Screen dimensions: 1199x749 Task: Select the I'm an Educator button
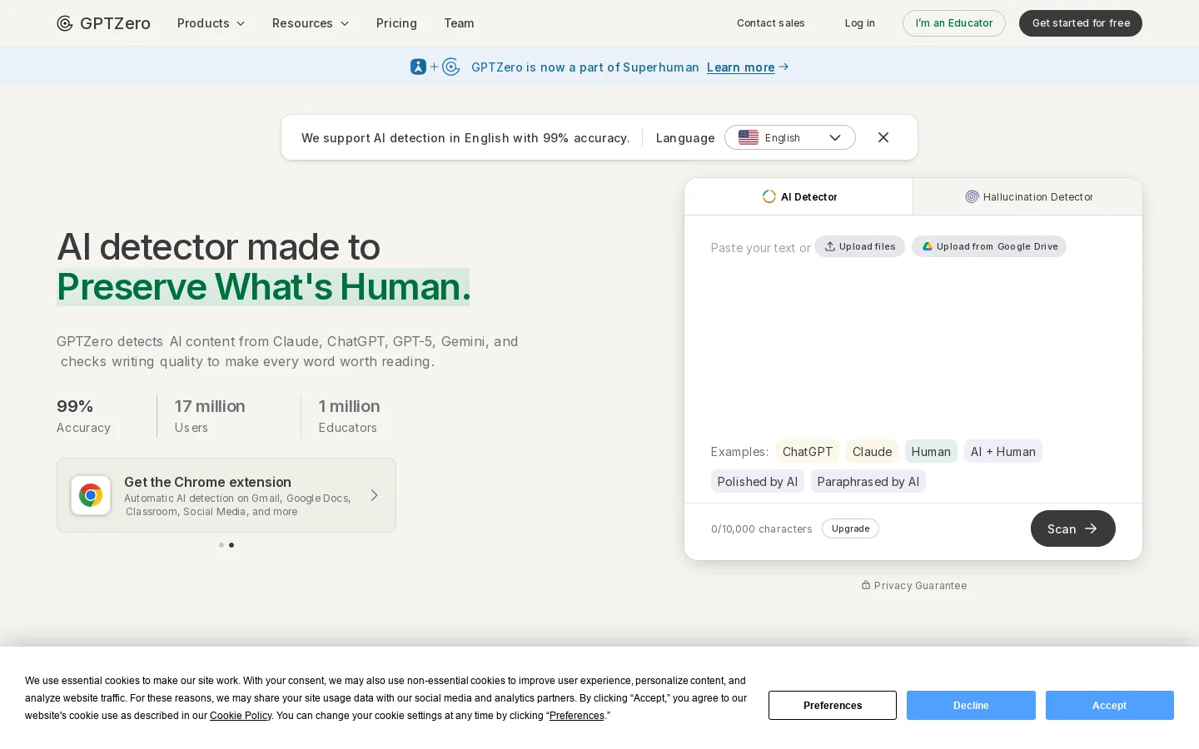954,23
